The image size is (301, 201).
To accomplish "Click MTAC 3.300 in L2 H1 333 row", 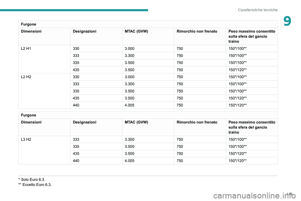I will pos(129,56).
